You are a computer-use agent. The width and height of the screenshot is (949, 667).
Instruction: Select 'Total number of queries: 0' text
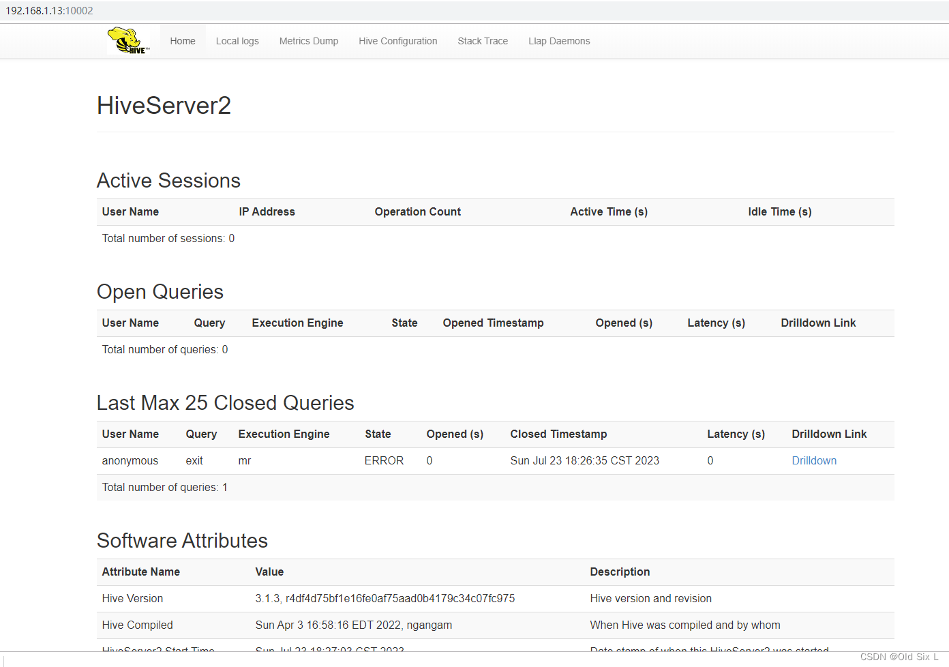pyautogui.click(x=165, y=350)
